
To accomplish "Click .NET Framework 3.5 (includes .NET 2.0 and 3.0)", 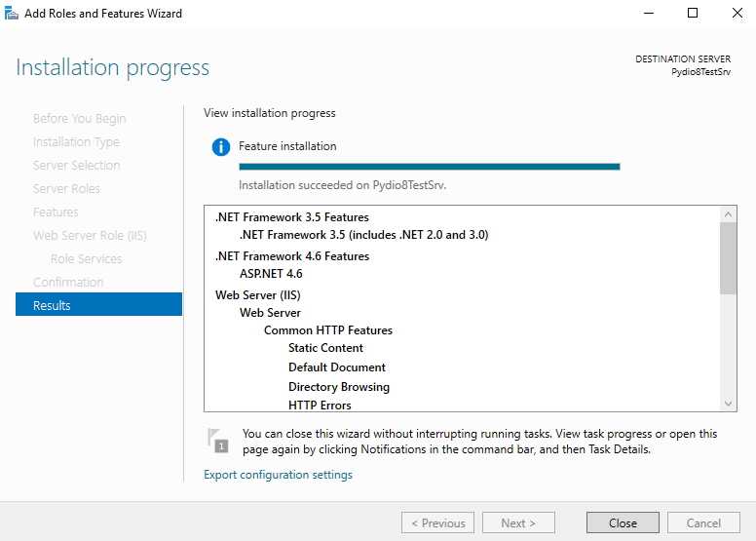I will pos(364,235).
